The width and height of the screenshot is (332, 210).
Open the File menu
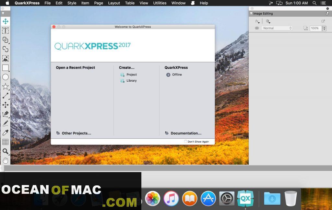pos(47,3)
